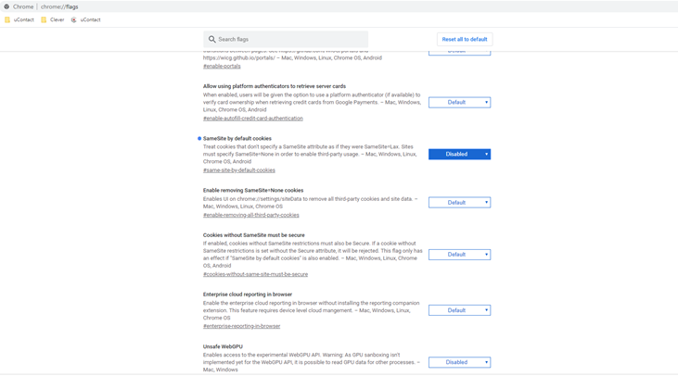Viewport: 678px width, 376px height.
Task: Click Reset all to default button
Action: click(464, 40)
